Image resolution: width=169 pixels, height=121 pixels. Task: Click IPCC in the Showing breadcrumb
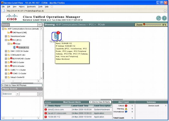[x=91, y=25]
